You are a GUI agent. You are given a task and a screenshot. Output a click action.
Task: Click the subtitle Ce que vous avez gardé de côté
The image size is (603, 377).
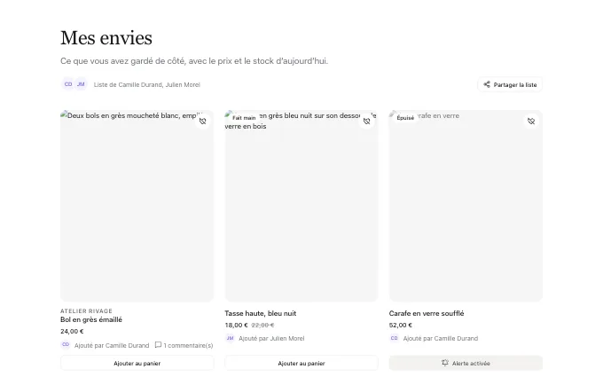194,61
